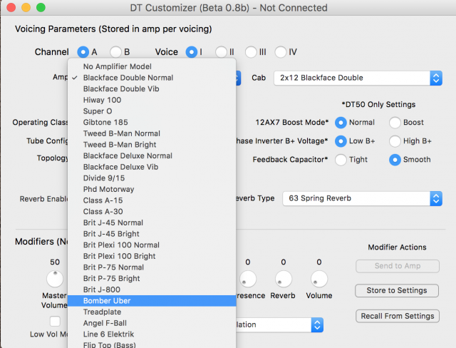Pick Brit P-75 Normal amp model
The width and height of the screenshot is (456, 348).
coord(152,267)
